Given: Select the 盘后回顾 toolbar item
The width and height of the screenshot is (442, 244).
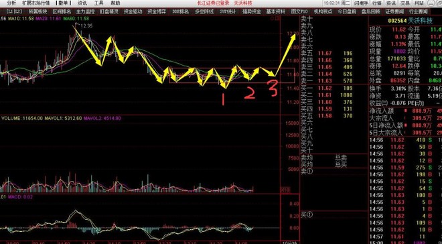Looking at the screenshot, I should tap(370, 11).
